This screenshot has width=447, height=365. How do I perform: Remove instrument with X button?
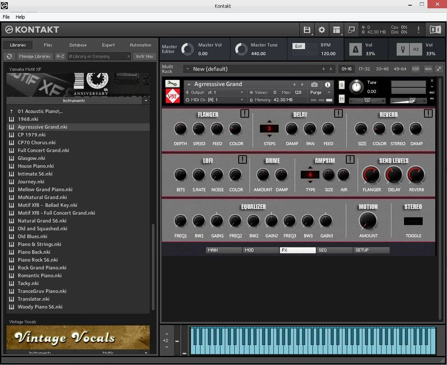[432, 81]
